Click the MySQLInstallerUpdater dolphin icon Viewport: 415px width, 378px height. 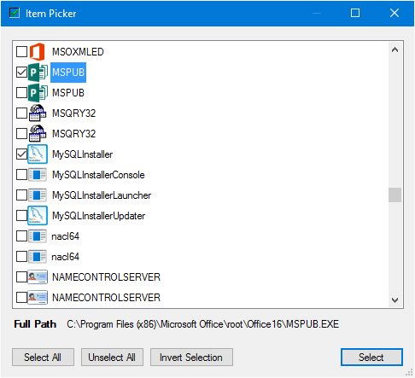pos(38,216)
